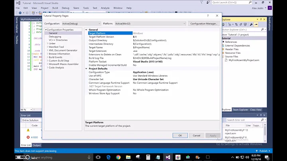Open the Debug menu
The height and width of the screenshot is (161, 287).
tap(65, 8)
